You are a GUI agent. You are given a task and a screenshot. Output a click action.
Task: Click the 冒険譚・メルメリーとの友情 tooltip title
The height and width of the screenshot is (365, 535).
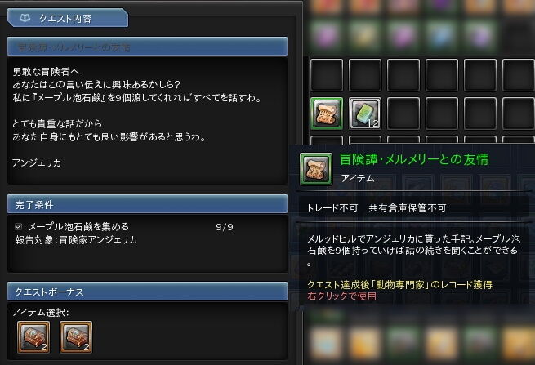pos(414,159)
